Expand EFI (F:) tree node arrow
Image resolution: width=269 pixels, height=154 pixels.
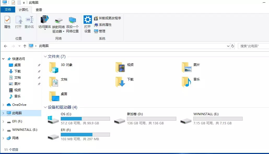tap(3, 121)
